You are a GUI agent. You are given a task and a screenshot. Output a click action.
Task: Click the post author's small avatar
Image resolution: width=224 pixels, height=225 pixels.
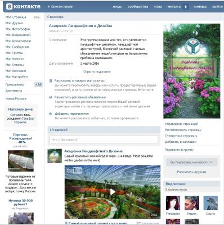point(55,156)
